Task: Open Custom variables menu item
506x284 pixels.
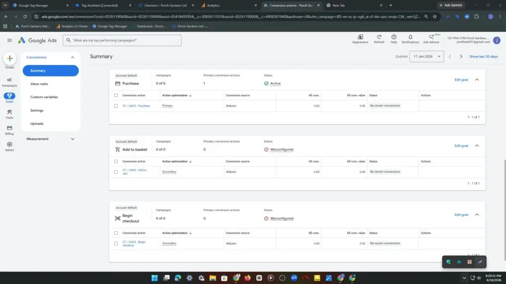Action: tap(44, 97)
